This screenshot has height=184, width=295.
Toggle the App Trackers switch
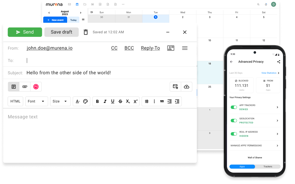(234, 107)
